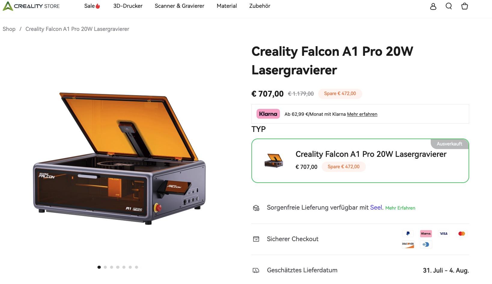Click the Seel Mehr Erfahren link

click(400, 208)
